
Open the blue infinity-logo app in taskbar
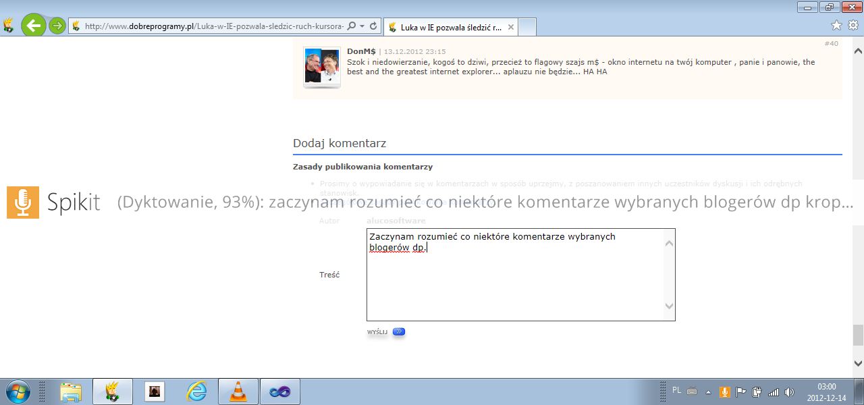click(279, 391)
